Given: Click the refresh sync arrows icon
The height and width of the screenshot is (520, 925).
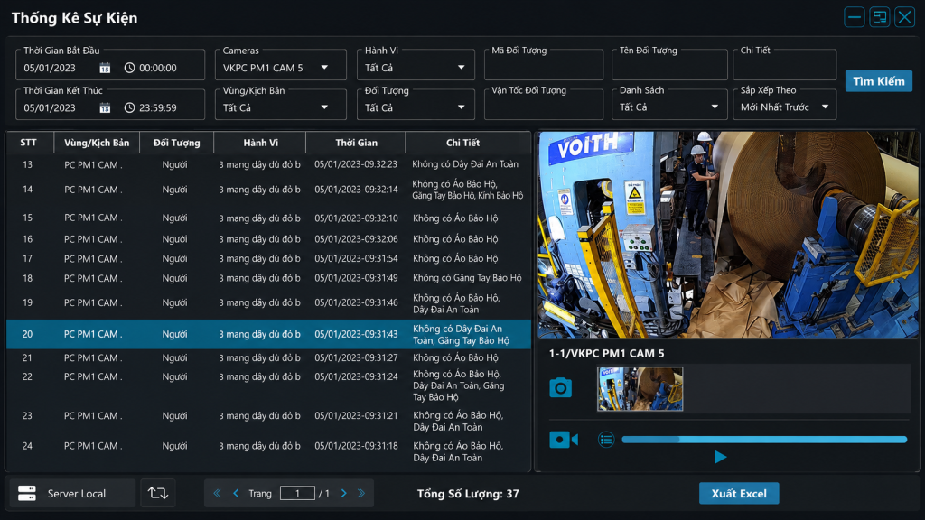Looking at the screenshot, I should coord(157,493).
